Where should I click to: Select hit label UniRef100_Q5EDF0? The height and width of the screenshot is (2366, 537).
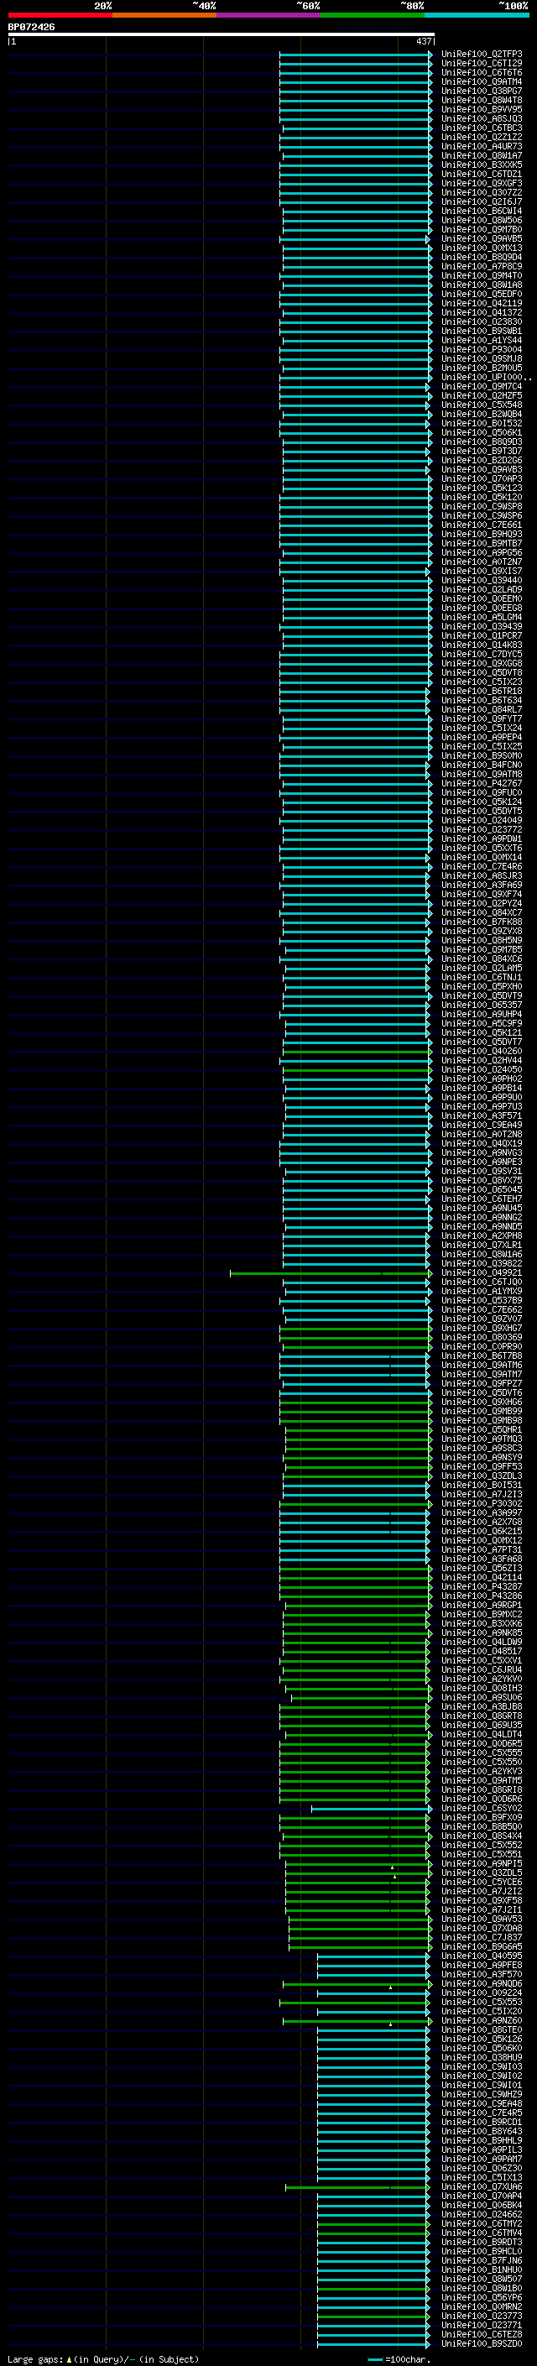coord(481,294)
